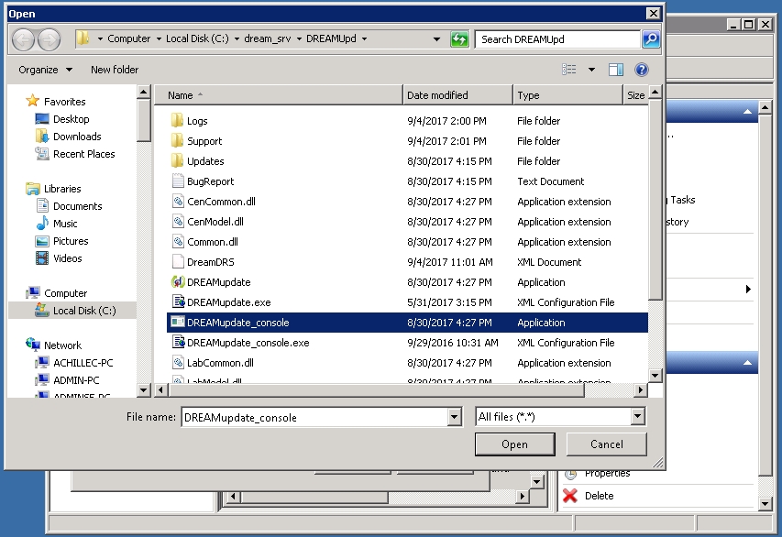This screenshot has height=537, width=782.
Task: Click the navigation pane scroll down arrow
Action: pos(143,389)
